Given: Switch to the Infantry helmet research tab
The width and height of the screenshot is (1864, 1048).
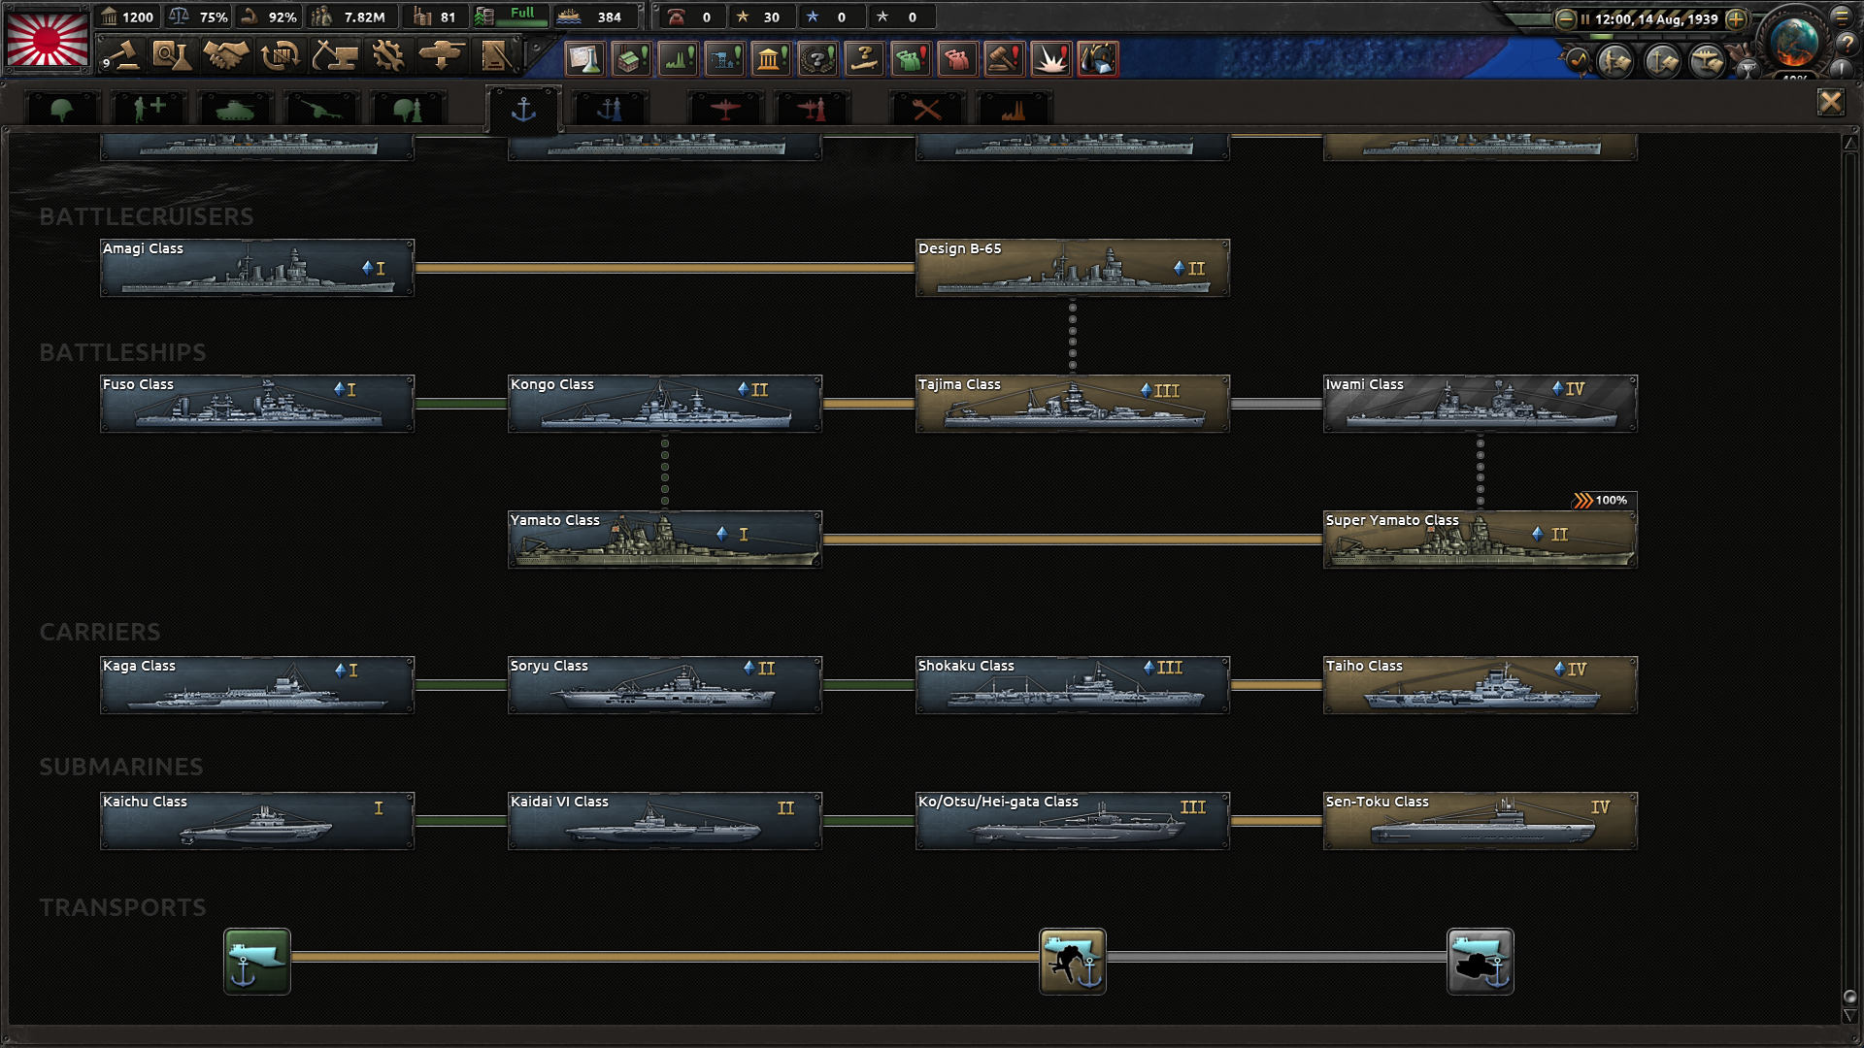Looking at the screenshot, I should pyautogui.click(x=62, y=109).
